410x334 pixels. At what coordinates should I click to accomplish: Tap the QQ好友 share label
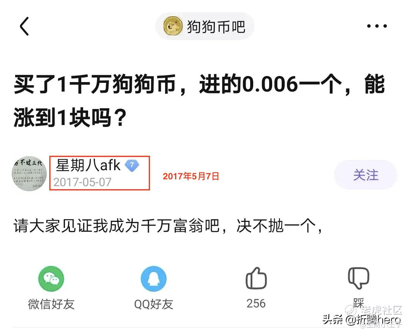(154, 304)
